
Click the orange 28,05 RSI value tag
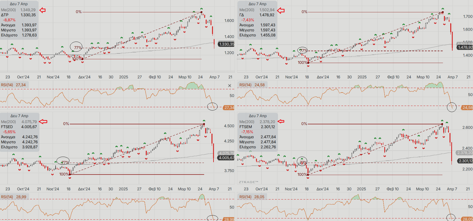(467, 219)
